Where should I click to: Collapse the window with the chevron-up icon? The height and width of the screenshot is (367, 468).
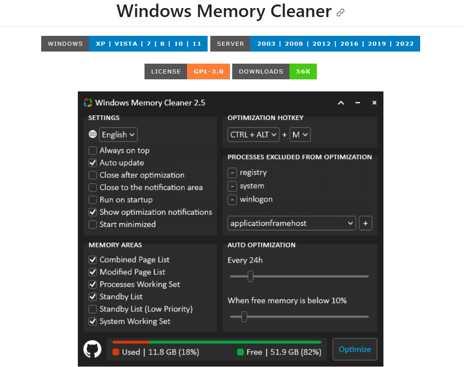[341, 103]
